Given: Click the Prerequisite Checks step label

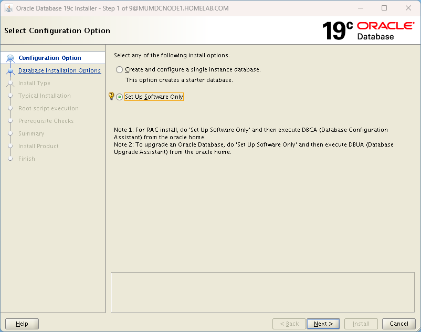Looking at the screenshot, I should (x=46, y=121).
